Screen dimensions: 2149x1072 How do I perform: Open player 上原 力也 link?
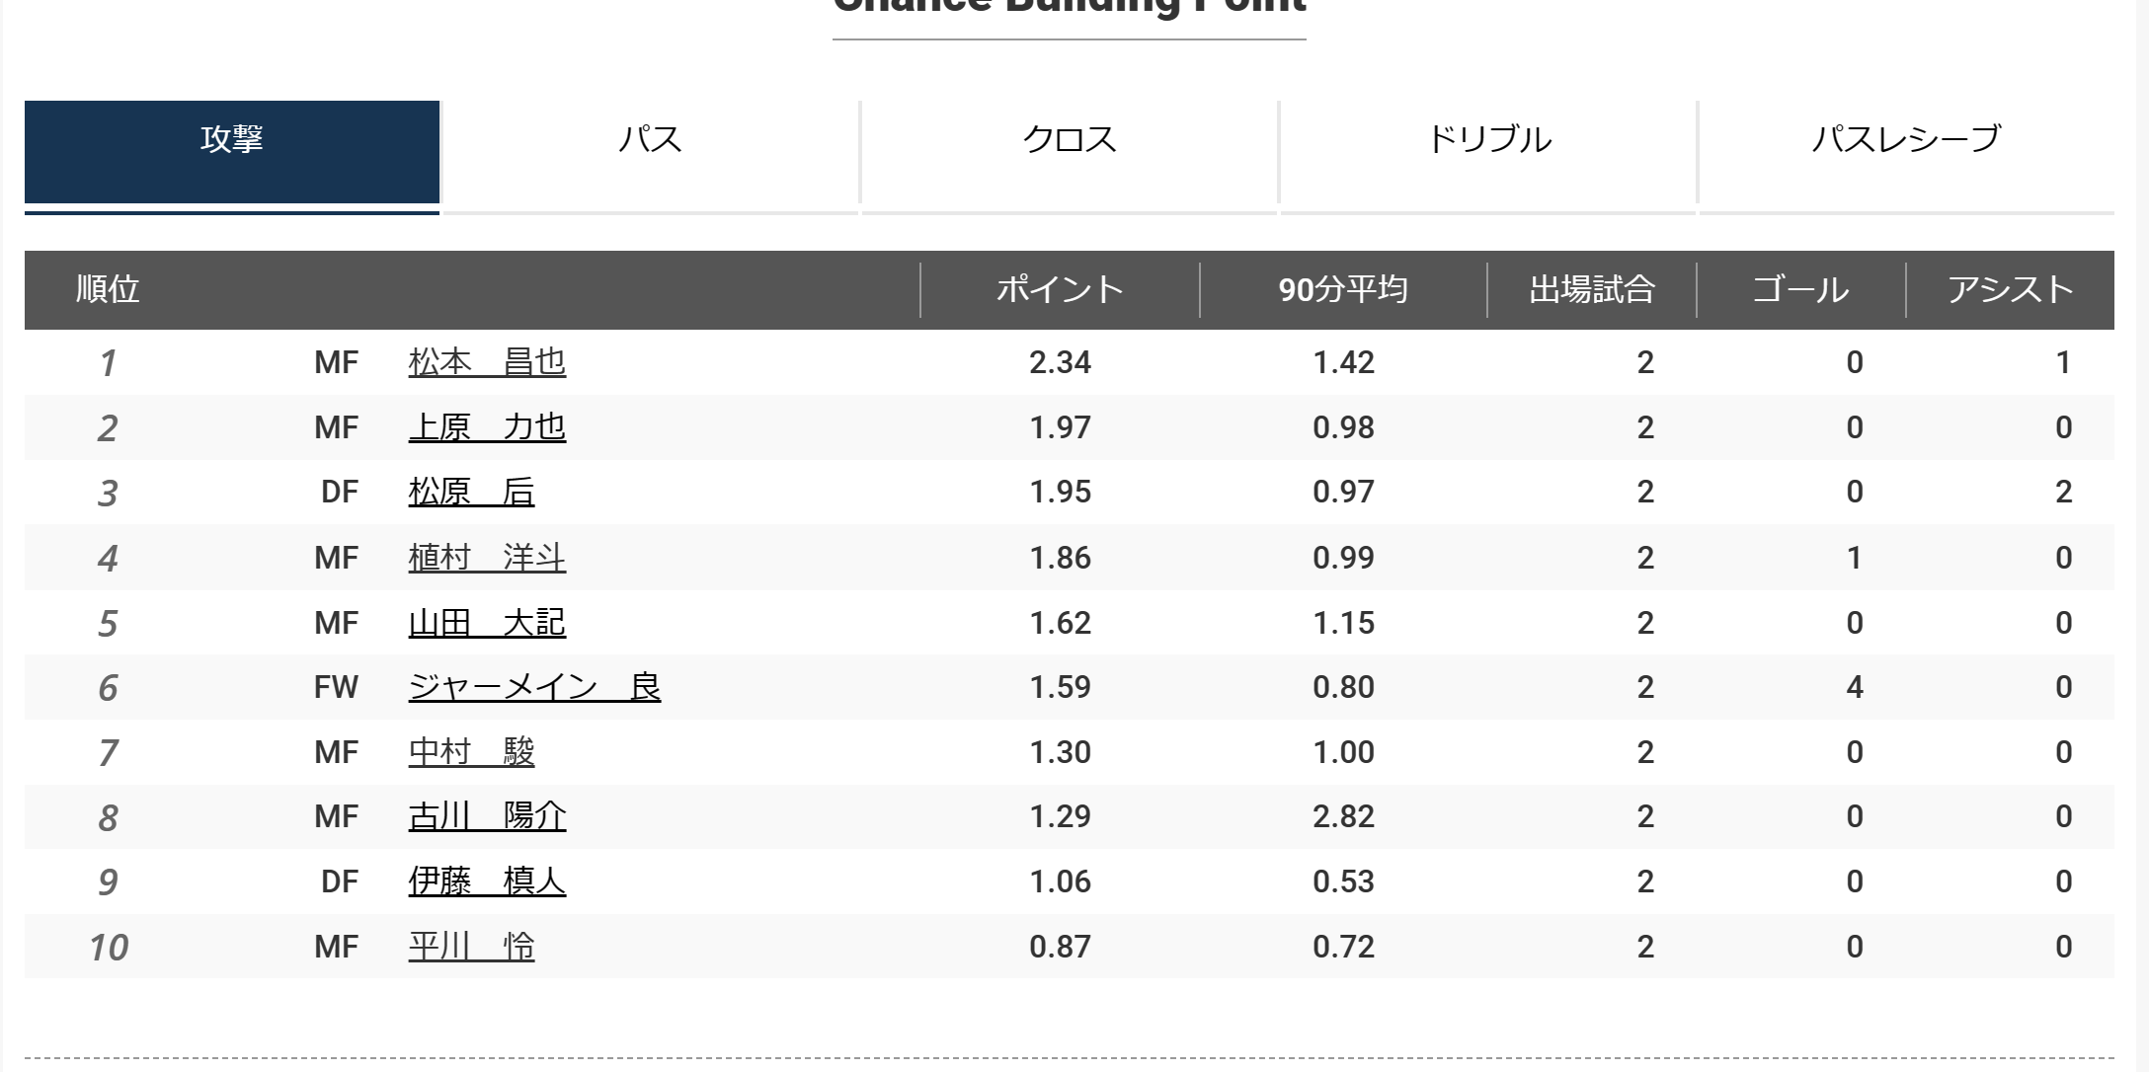coord(487,427)
